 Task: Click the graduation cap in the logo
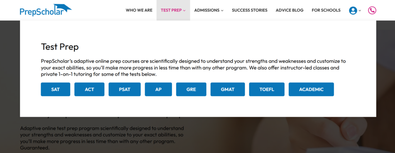(x=62, y=8)
